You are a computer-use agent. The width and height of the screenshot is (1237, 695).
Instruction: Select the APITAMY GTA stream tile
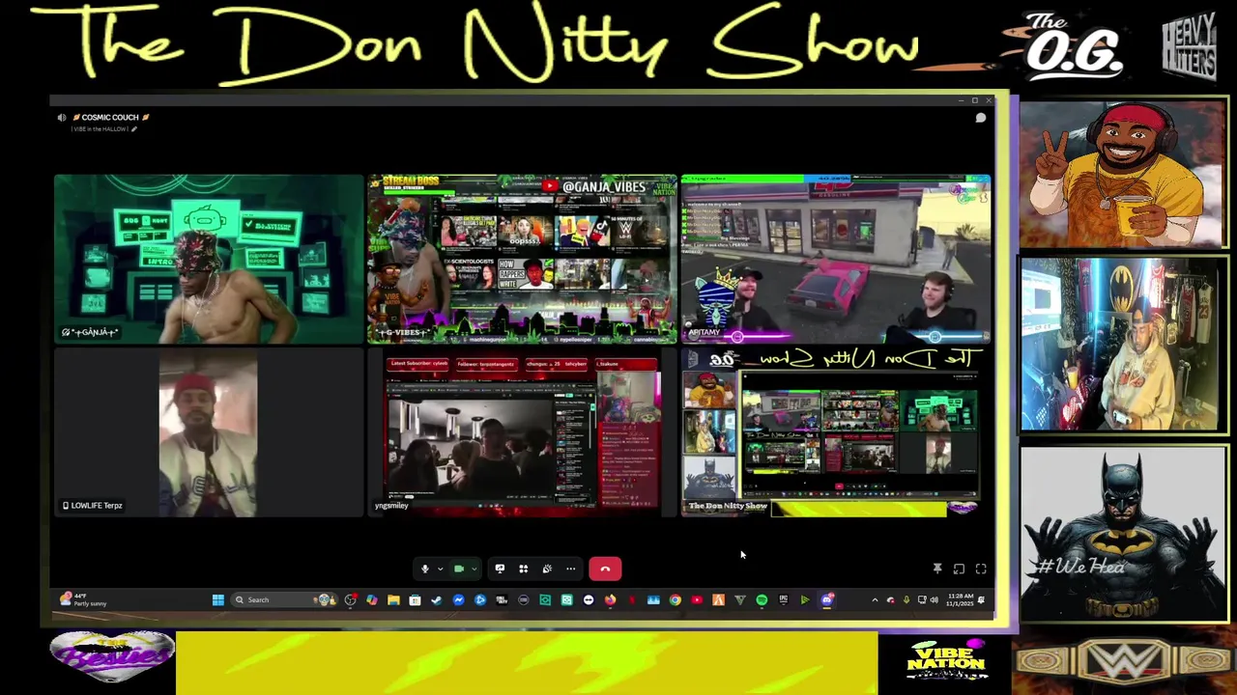click(x=836, y=259)
